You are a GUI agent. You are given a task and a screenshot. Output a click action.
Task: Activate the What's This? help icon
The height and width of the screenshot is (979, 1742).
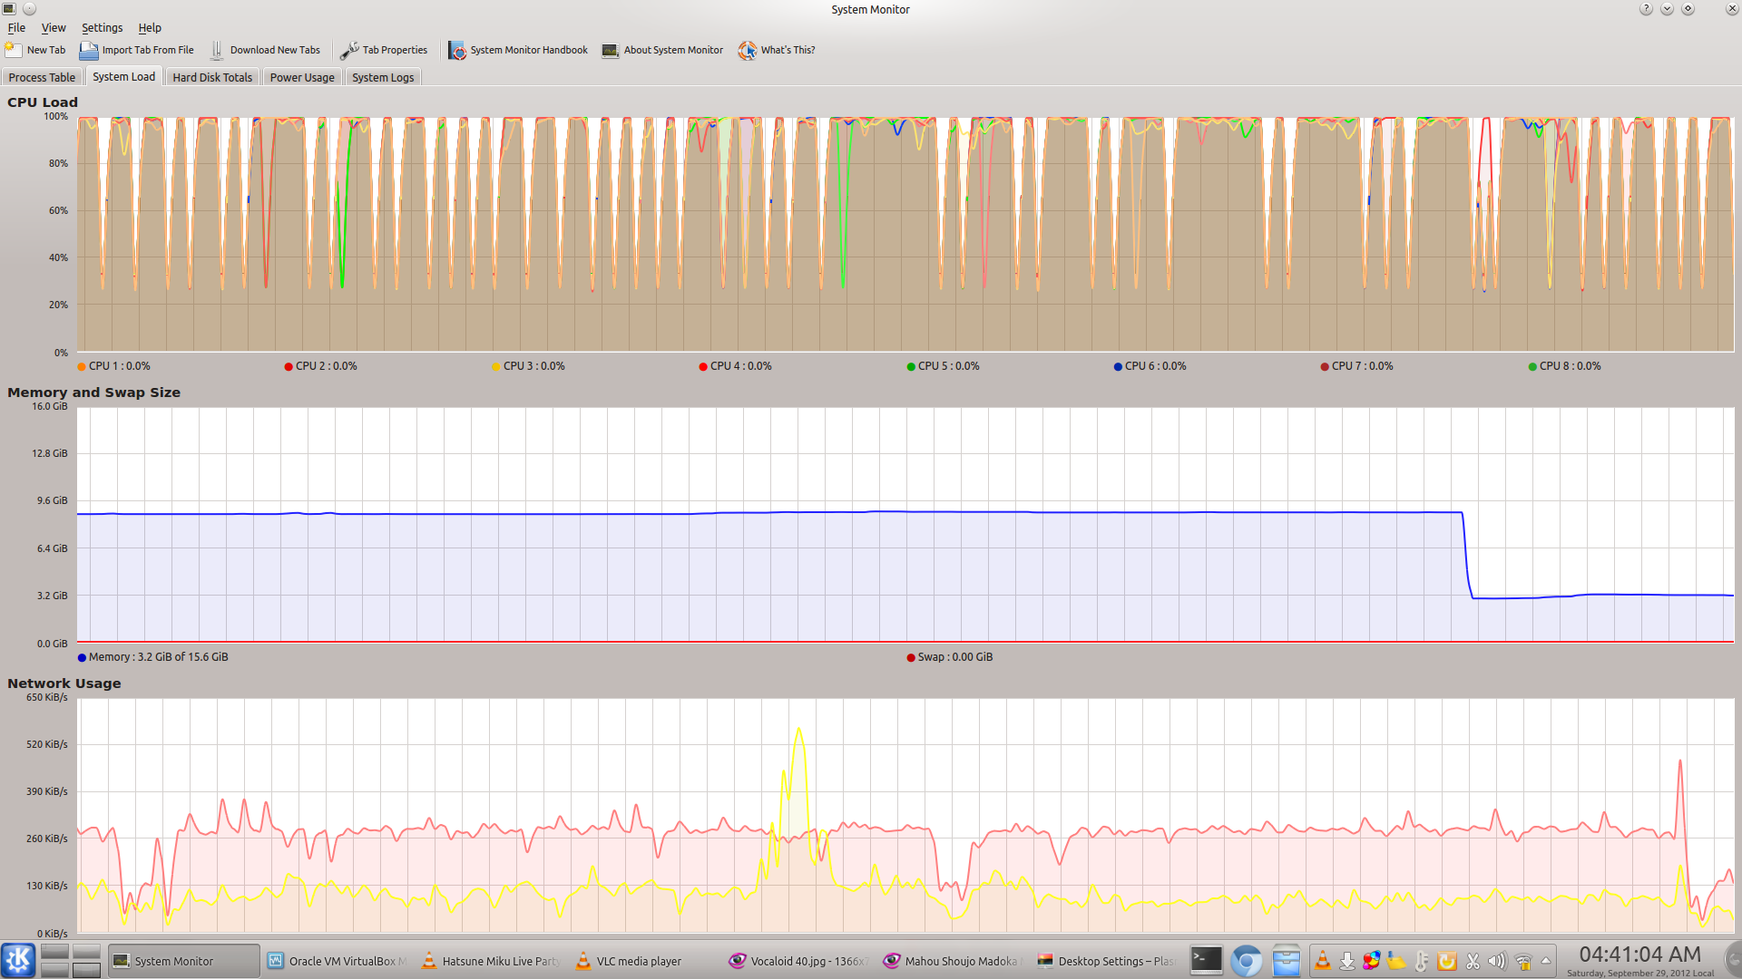click(x=747, y=50)
